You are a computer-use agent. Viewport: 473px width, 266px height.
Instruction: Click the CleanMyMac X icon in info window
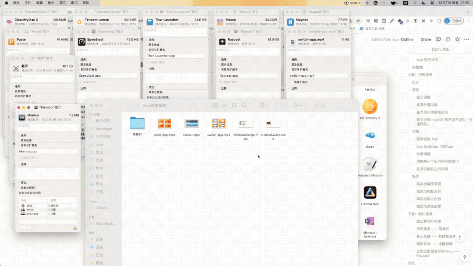click(9, 22)
